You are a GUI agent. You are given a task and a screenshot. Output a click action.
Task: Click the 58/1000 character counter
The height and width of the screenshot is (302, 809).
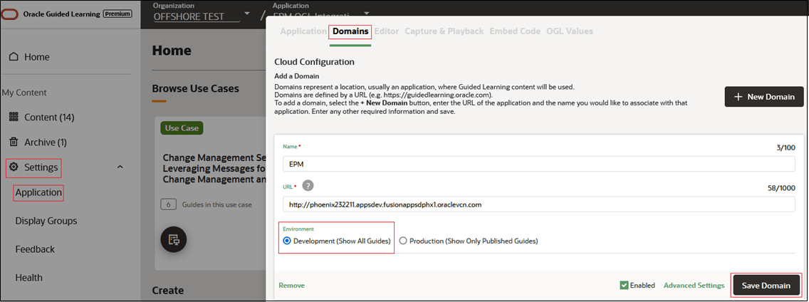tap(782, 189)
